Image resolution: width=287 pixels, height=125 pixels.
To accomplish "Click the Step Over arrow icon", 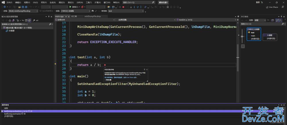I will 138,7.
